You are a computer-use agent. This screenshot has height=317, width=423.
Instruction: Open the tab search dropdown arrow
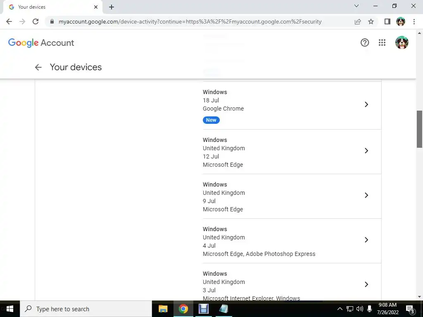click(356, 6)
